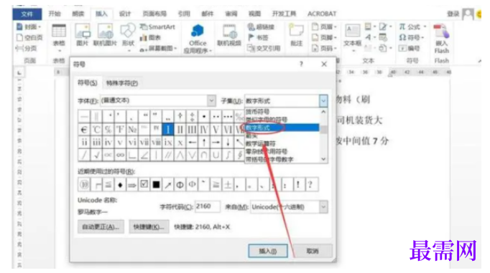Select the Euro € symbol cell
This screenshot has width=490, height=273.
click(x=84, y=129)
